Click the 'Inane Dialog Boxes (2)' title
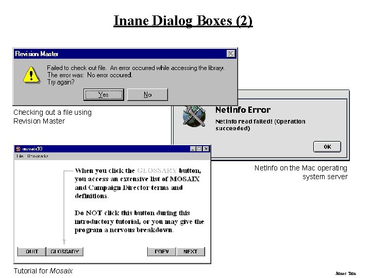The width and height of the screenshot is (371, 278). 183,21
